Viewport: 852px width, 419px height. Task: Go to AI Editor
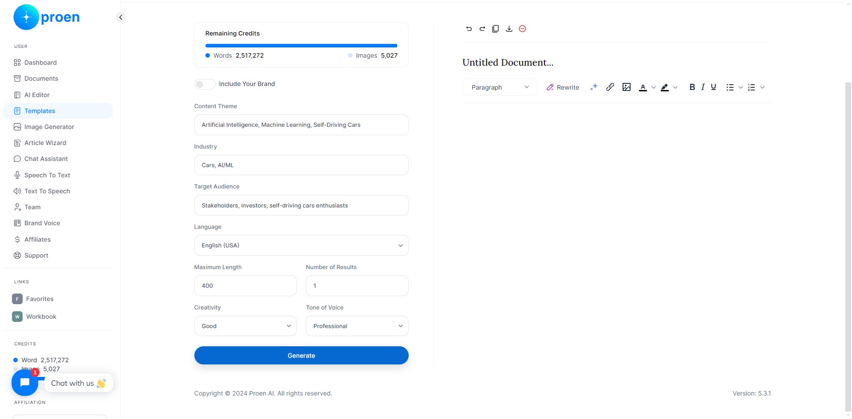[58, 95]
